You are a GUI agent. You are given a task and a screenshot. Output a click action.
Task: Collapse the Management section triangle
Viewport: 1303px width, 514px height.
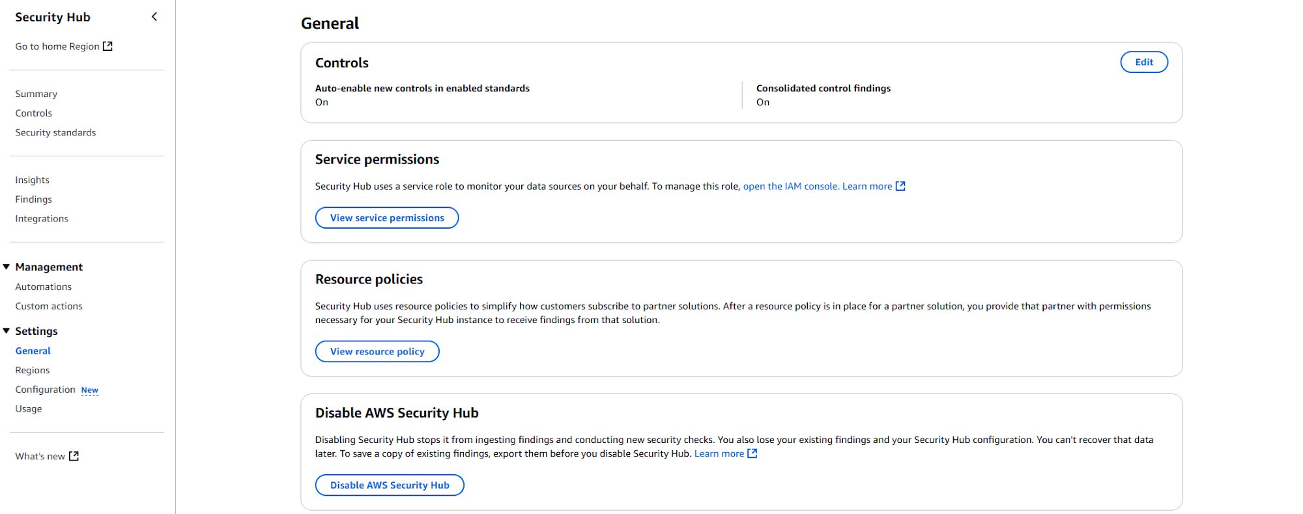pyautogui.click(x=7, y=266)
